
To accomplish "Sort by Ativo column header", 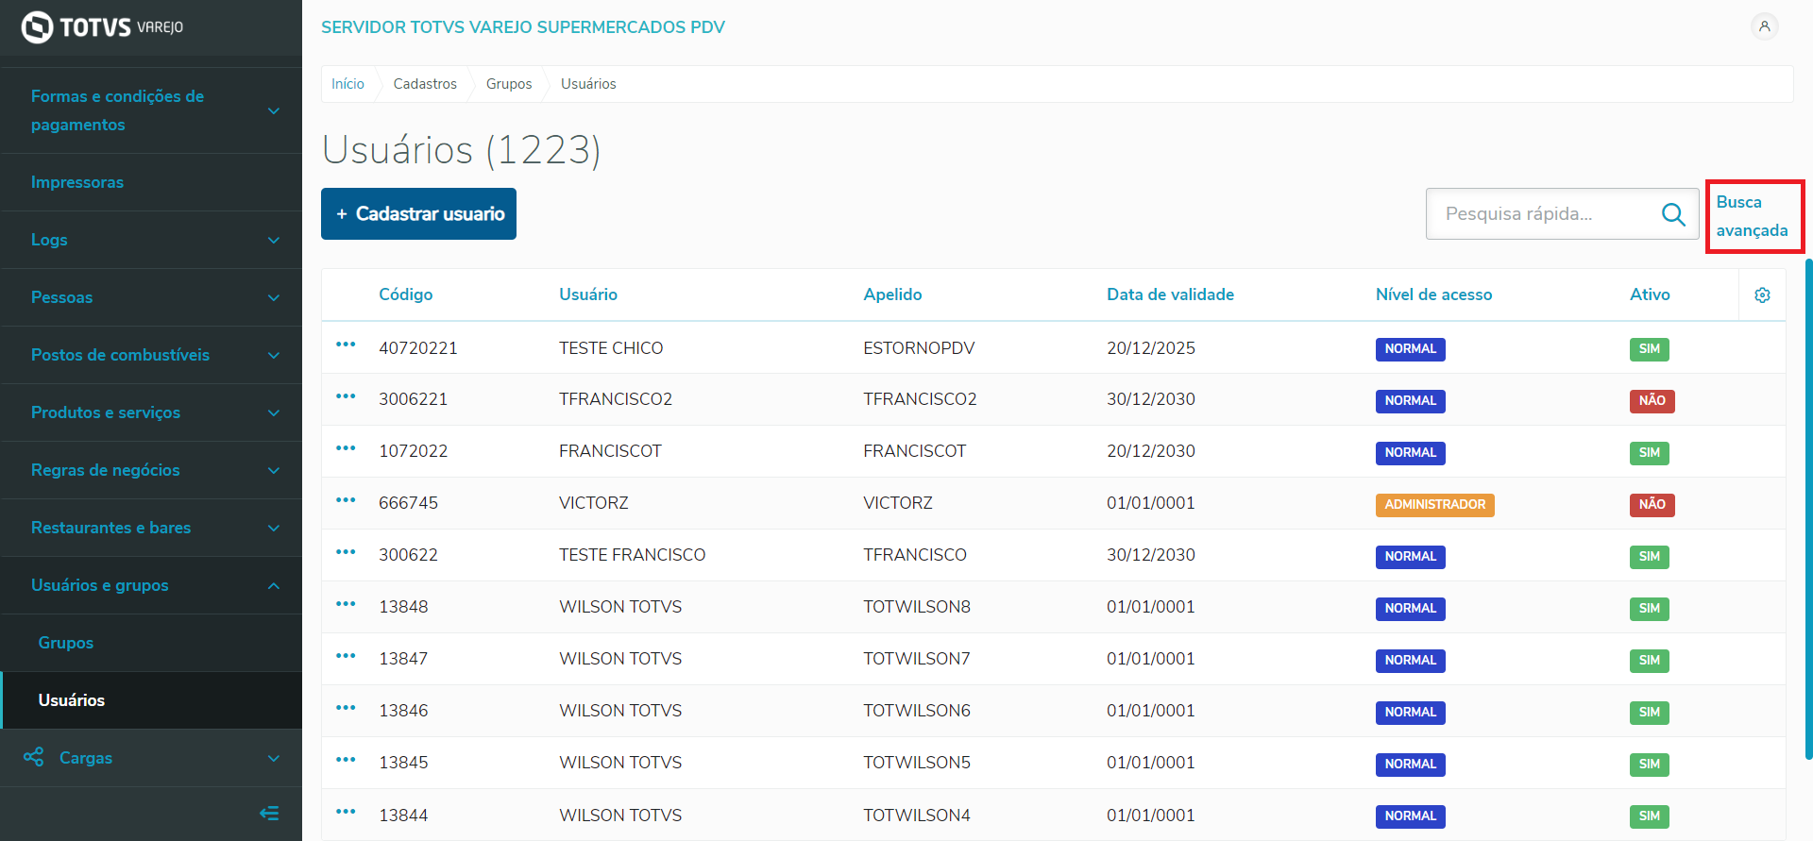I will pos(1650,294).
